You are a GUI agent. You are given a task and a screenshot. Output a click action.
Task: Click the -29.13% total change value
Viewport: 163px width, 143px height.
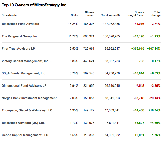[x=155, y=98]
